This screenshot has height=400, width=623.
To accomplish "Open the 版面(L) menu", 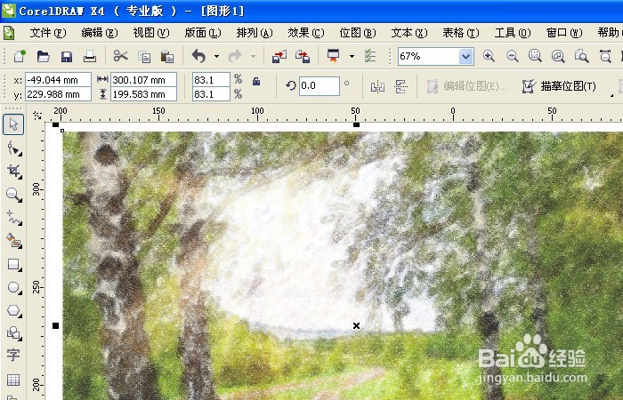I will tap(203, 33).
